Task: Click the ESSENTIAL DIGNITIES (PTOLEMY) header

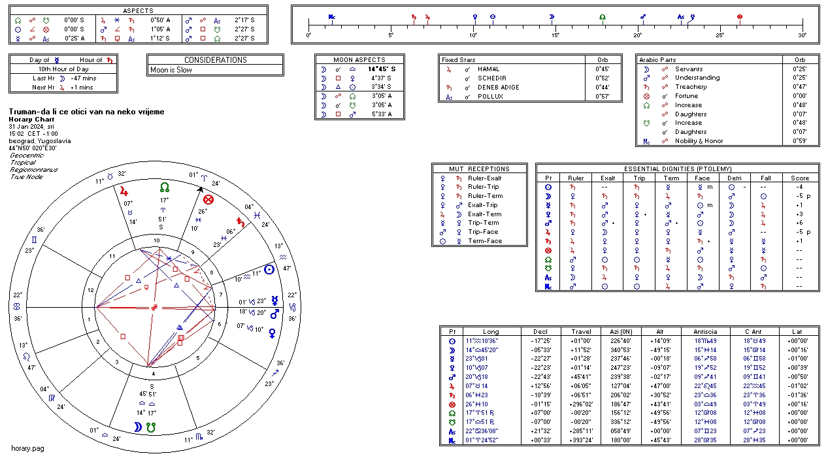Action: point(677,169)
